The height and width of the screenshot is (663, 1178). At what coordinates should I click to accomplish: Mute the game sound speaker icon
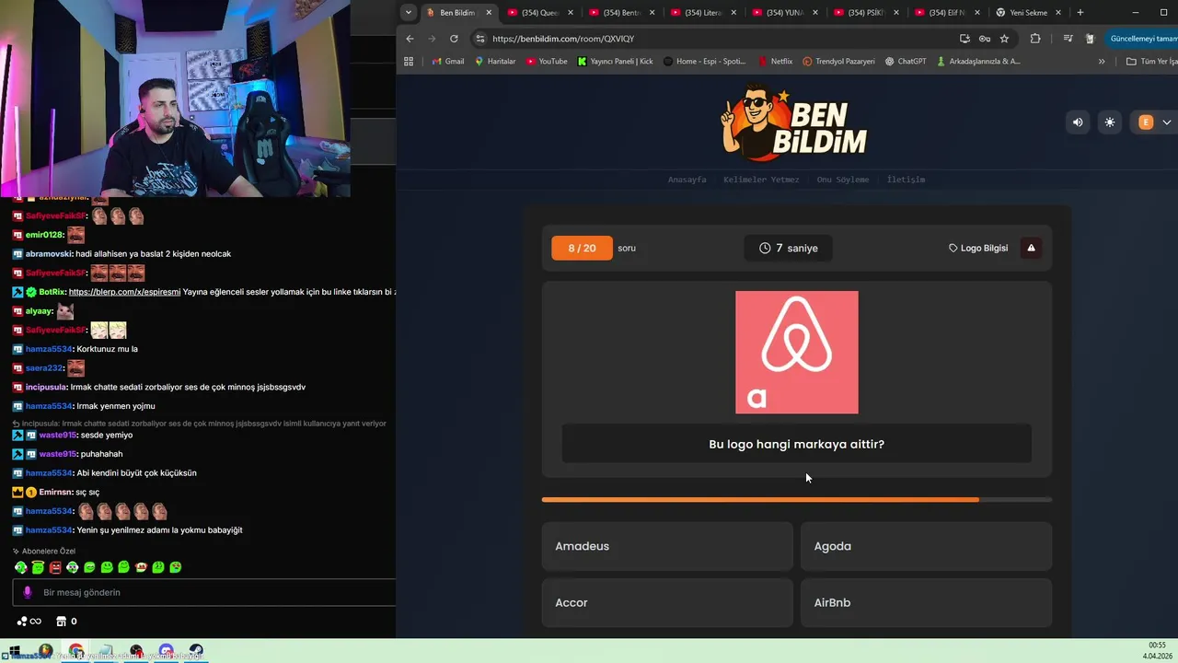click(x=1078, y=122)
